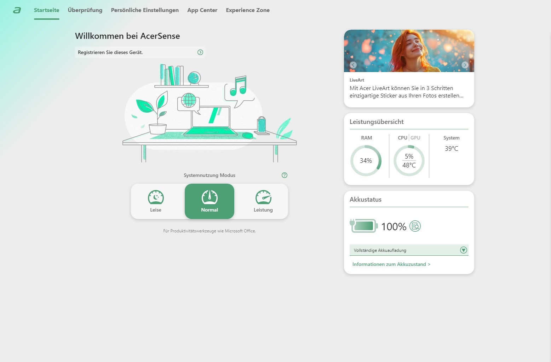Click the CPU usage gauge 5%
This screenshot has width=551, height=362.
click(409, 161)
